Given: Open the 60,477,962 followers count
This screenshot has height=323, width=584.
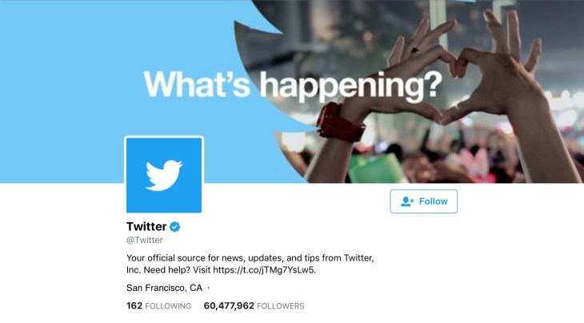Looking at the screenshot, I should (x=229, y=306).
